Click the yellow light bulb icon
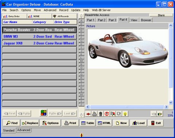 125,114
